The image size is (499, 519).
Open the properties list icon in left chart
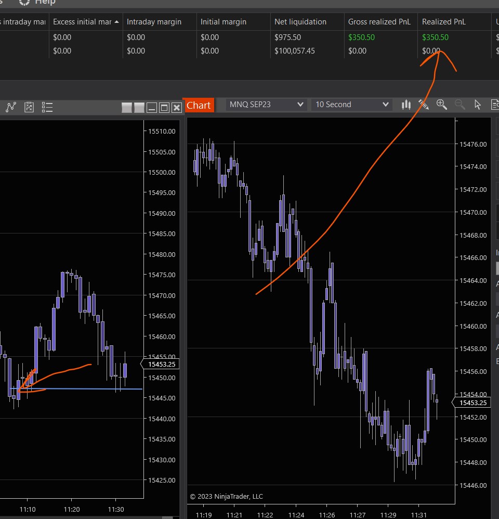point(47,107)
